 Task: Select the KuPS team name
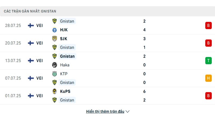tap(65, 91)
